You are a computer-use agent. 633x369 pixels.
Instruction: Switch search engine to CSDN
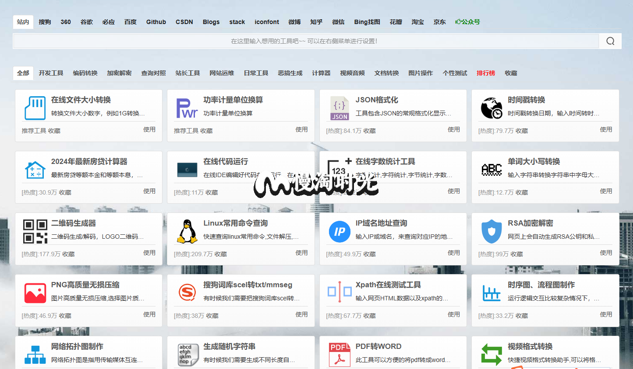(184, 22)
